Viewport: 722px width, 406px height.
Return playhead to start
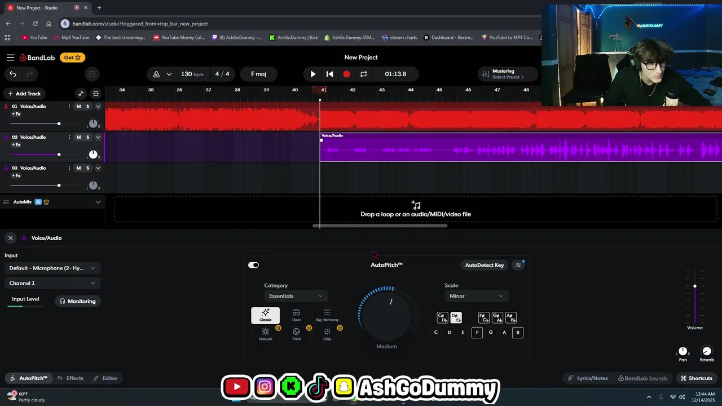coord(330,74)
